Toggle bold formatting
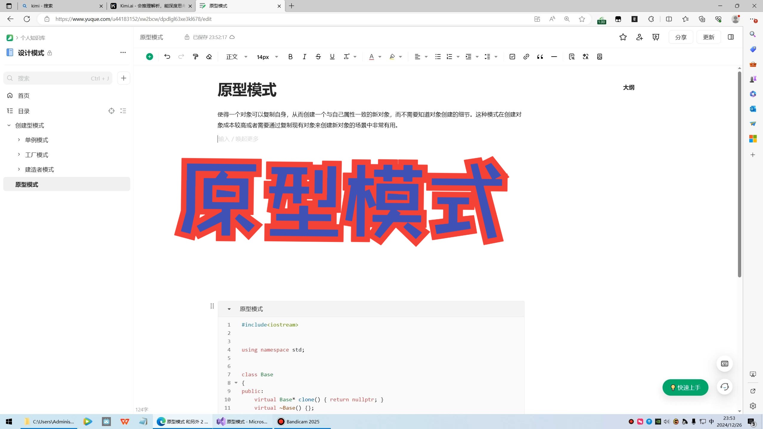 (290, 57)
